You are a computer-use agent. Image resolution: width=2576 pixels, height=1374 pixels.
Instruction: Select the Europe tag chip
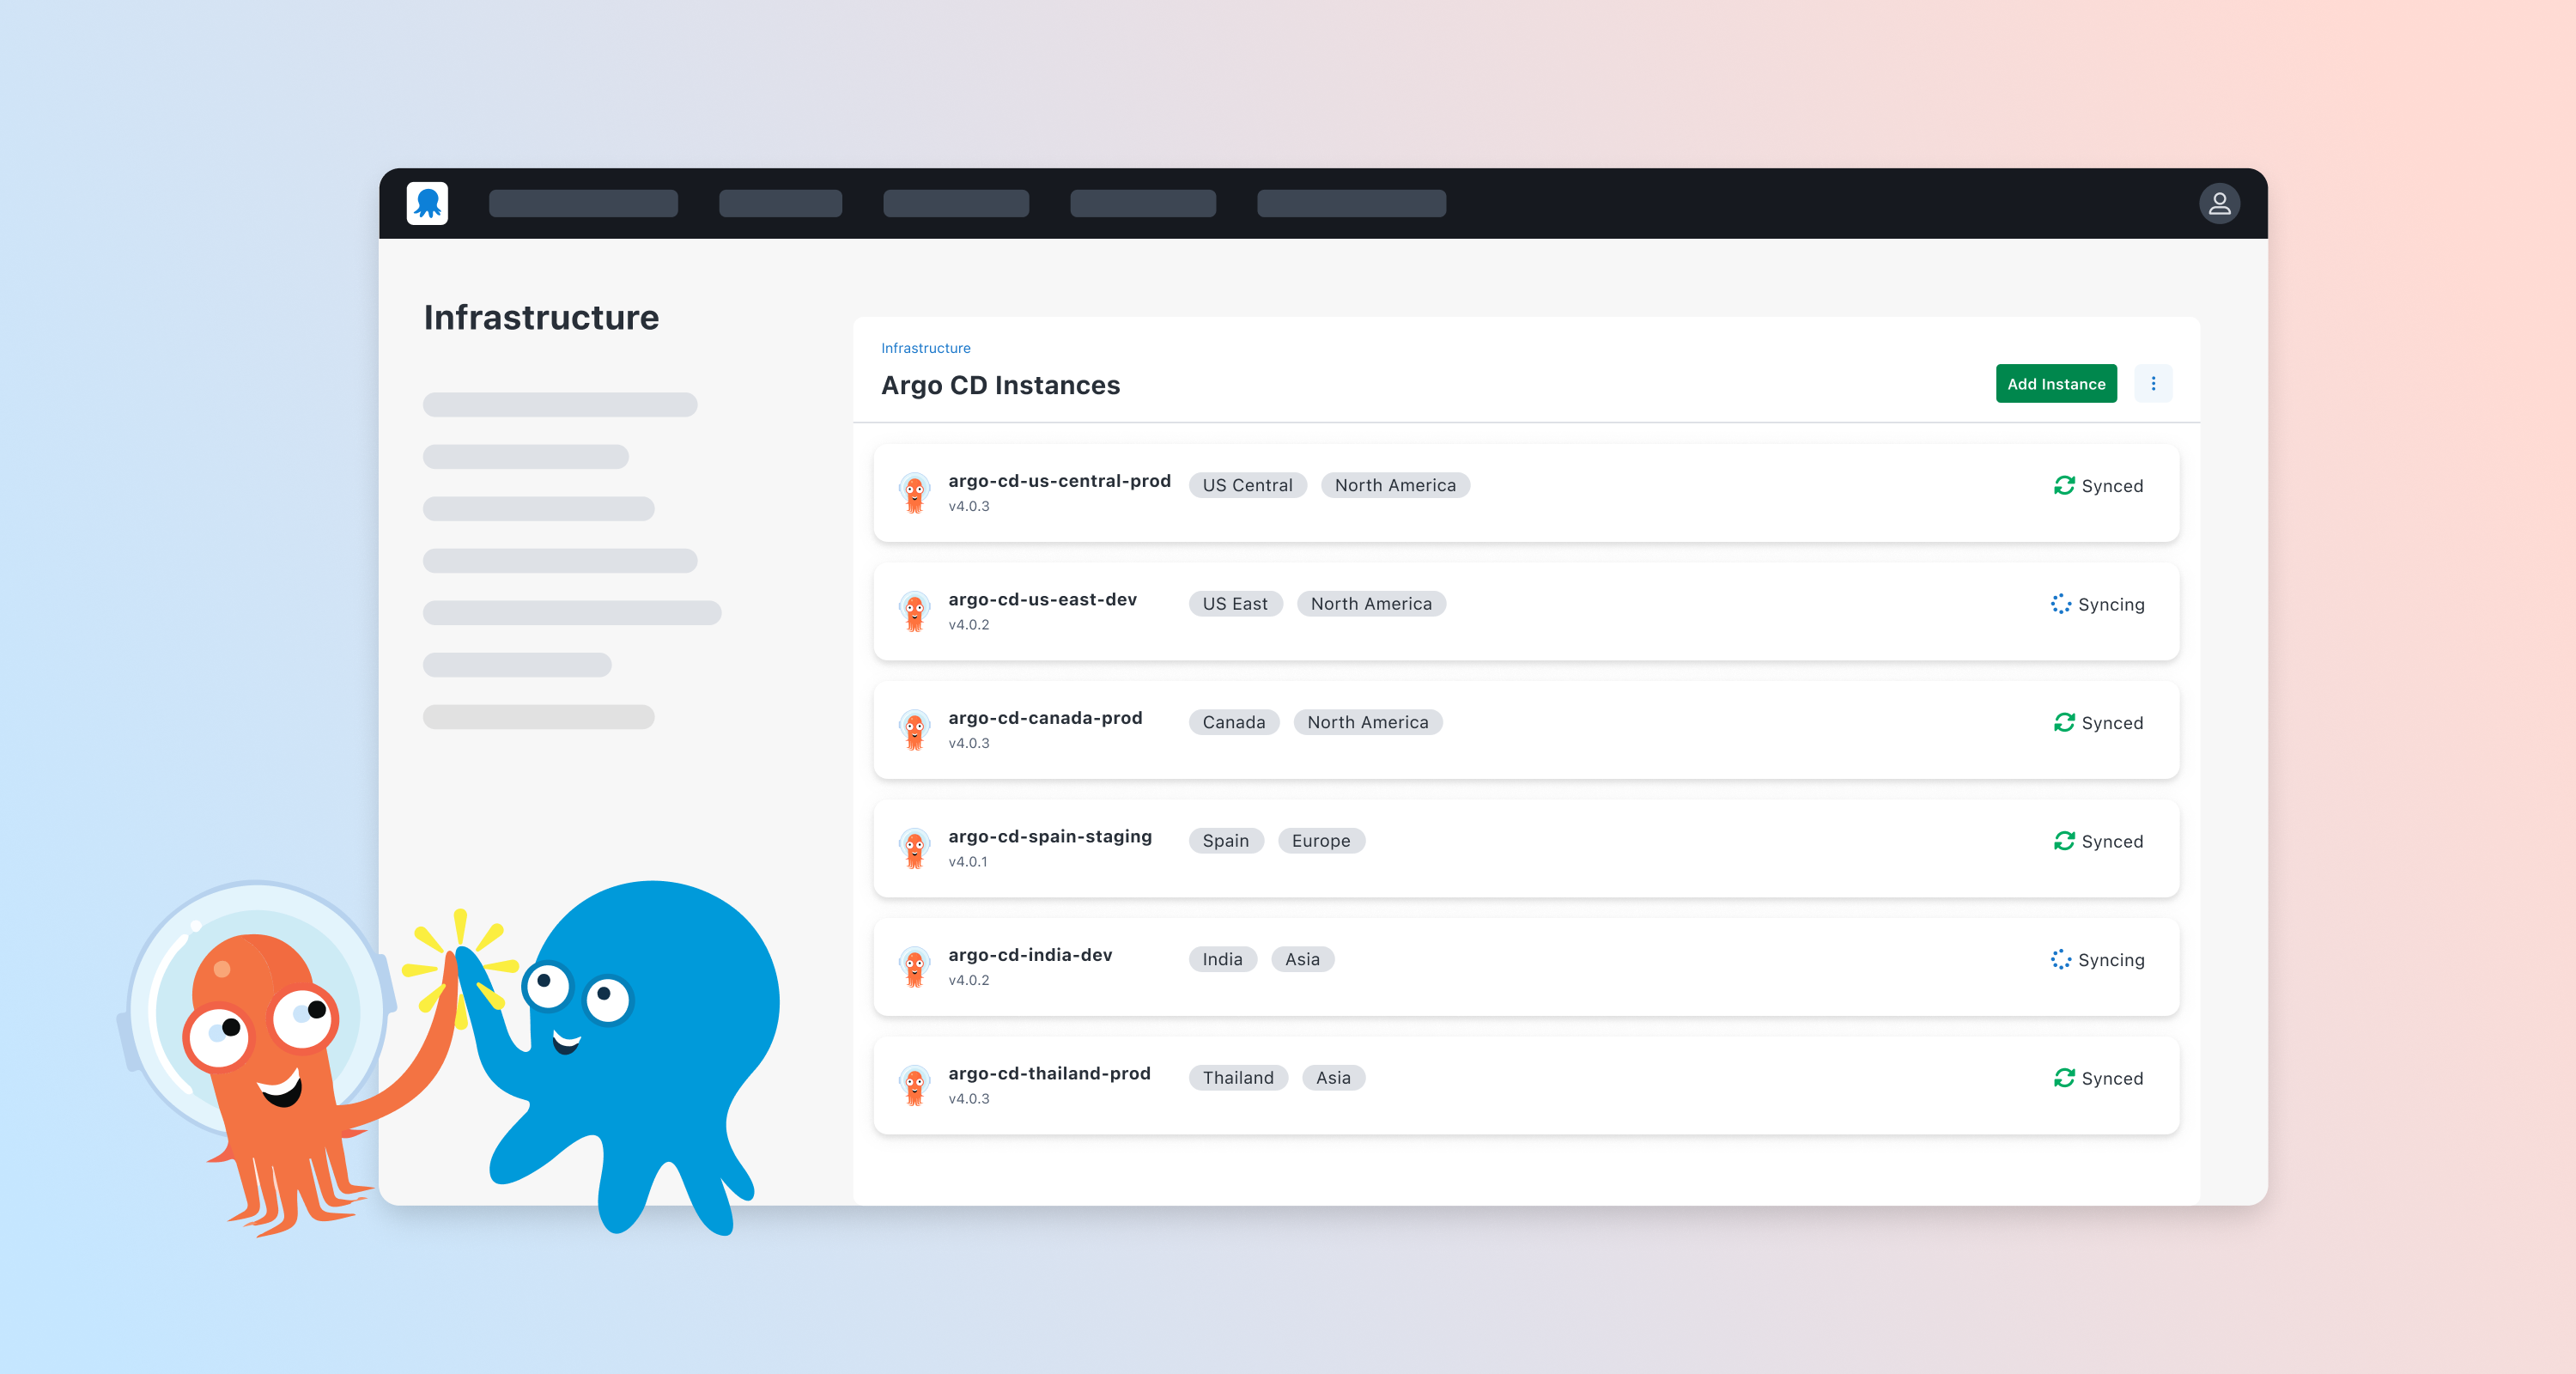(x=1320, y=841)
